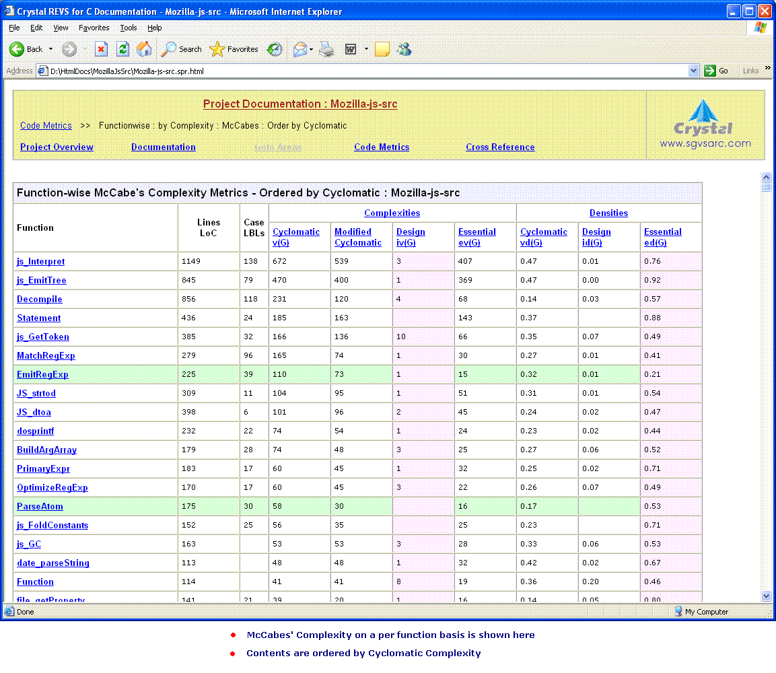
Task: Open the Back button history dropdown arrow
Action: click(50, 49)
